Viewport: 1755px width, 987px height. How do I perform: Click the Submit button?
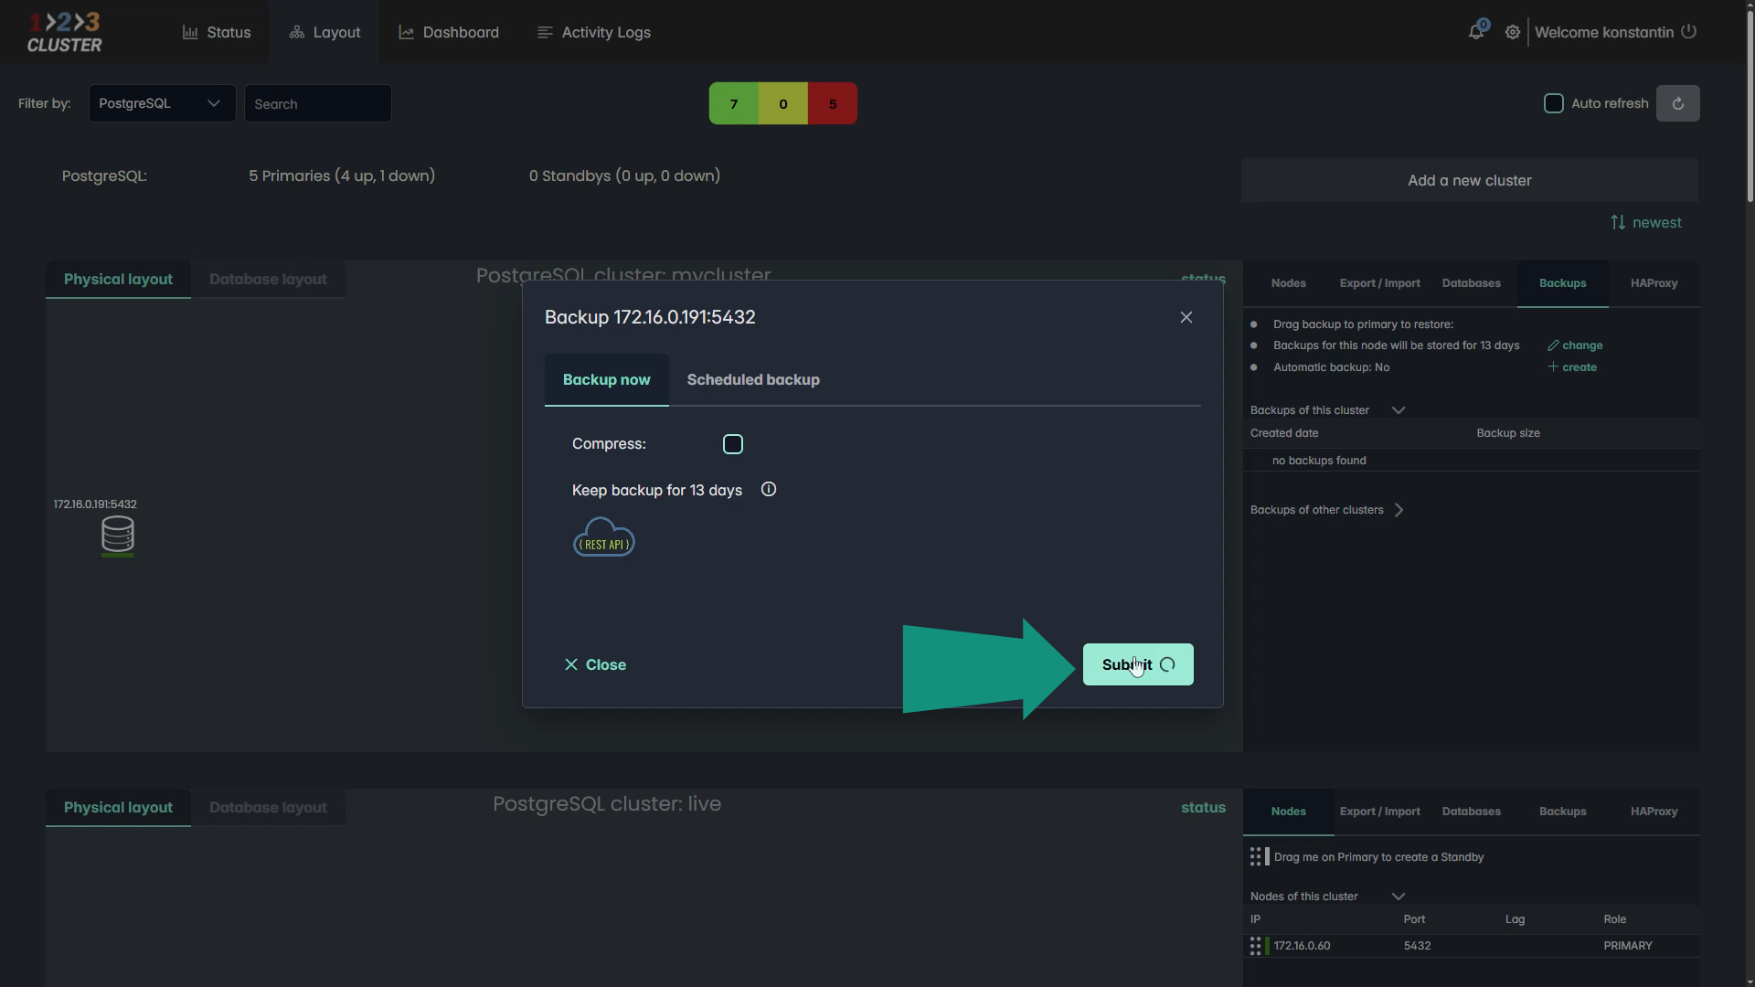(x=1137, y=664)
